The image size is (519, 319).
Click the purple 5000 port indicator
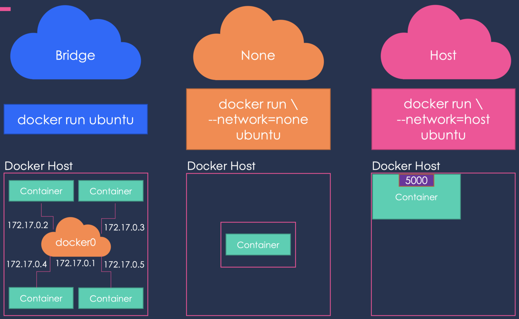point(416,180)
